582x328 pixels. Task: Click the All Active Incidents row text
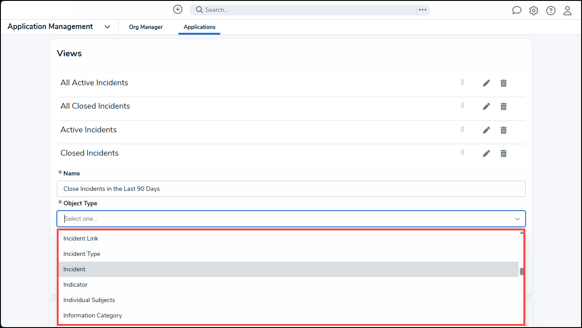(94, 83)
